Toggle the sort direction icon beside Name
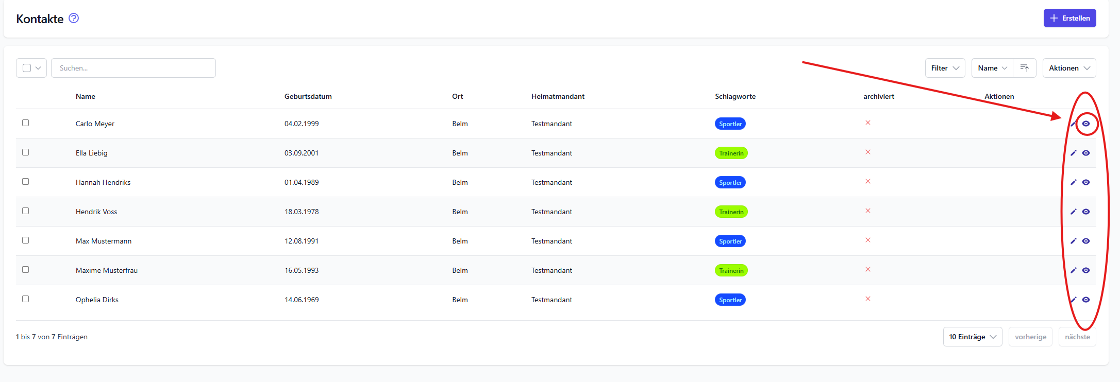This screenshot has width=1120, height=382. (1025, 68)
